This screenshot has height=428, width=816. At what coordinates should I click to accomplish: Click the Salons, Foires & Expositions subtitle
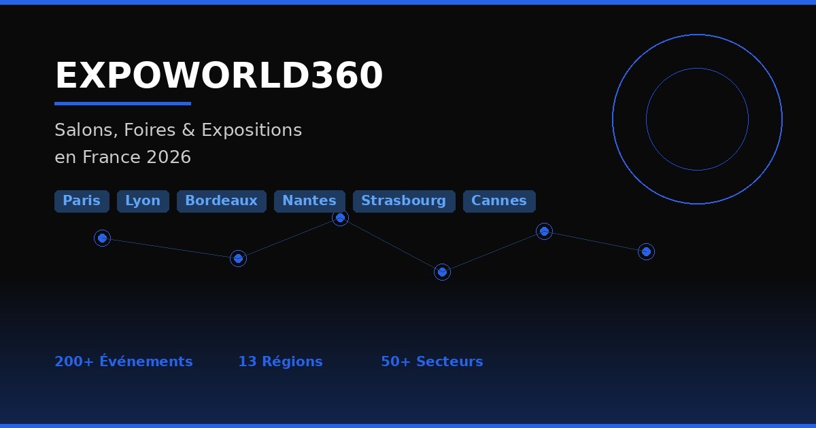tap(178, 130)
